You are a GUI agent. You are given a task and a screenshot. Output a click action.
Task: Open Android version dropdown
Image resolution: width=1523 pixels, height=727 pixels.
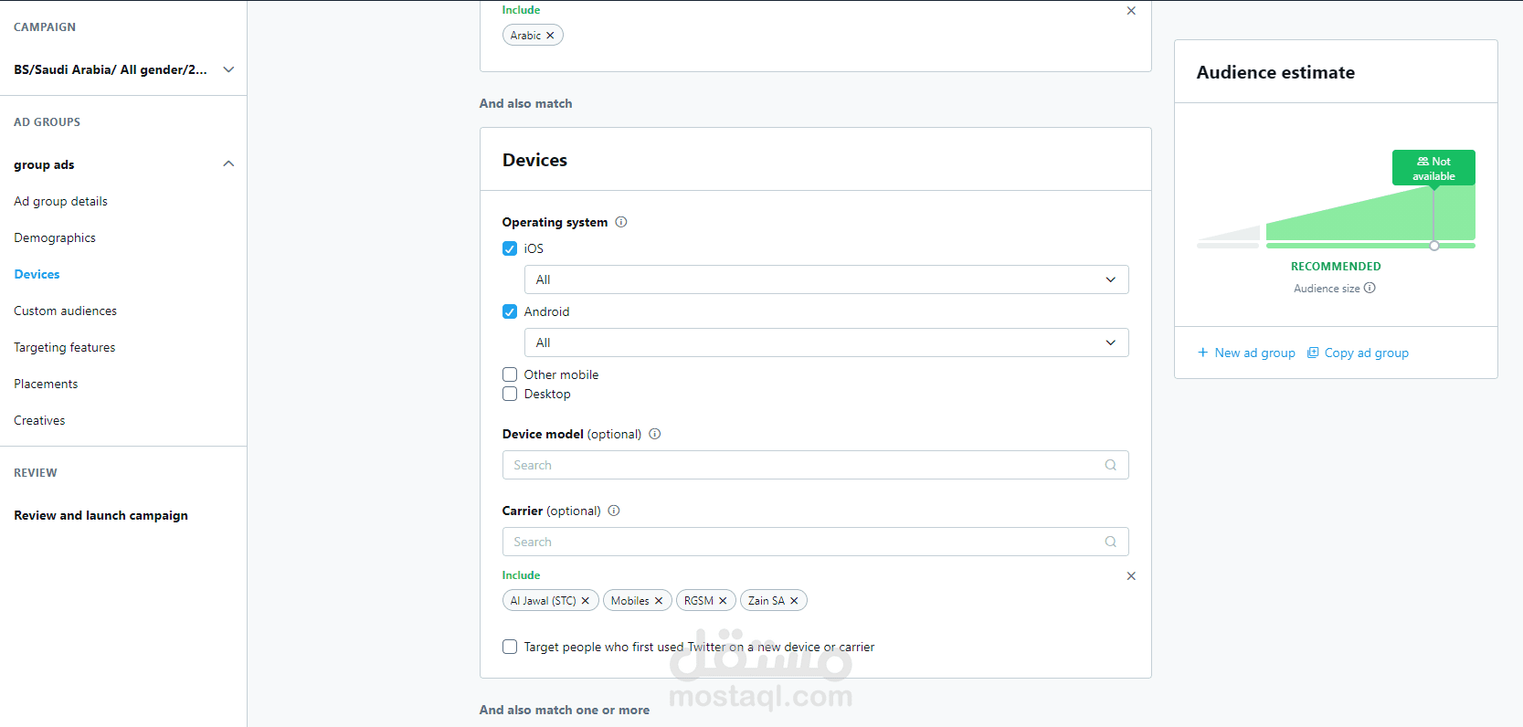(x=826, y=342)
